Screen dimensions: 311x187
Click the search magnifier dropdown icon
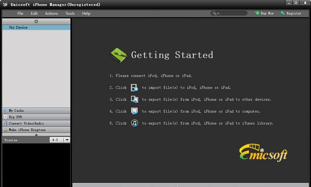click(216, 14)
